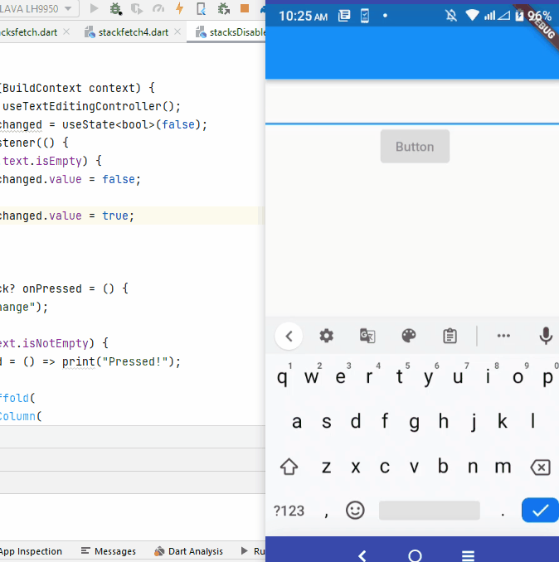The height and width of the screenshot is (562, 559).
Task: Open the keyboard clipboard icon
Action: point(450,336)
